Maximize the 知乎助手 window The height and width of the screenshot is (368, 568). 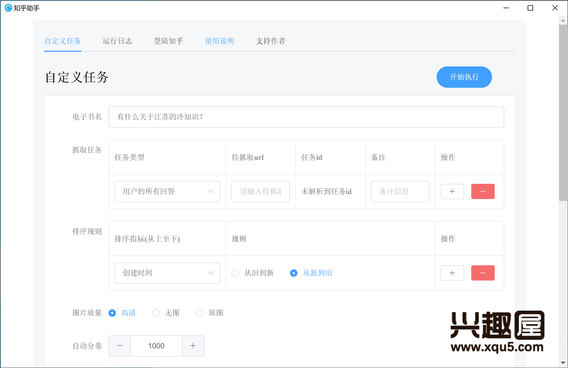tap(530, 8)
